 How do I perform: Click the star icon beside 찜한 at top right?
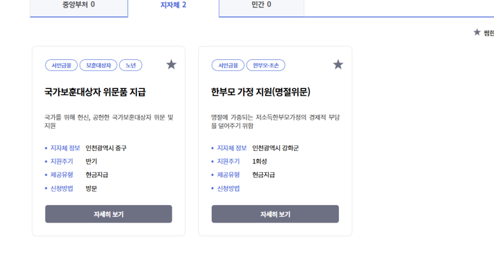(x=477, y=32)
